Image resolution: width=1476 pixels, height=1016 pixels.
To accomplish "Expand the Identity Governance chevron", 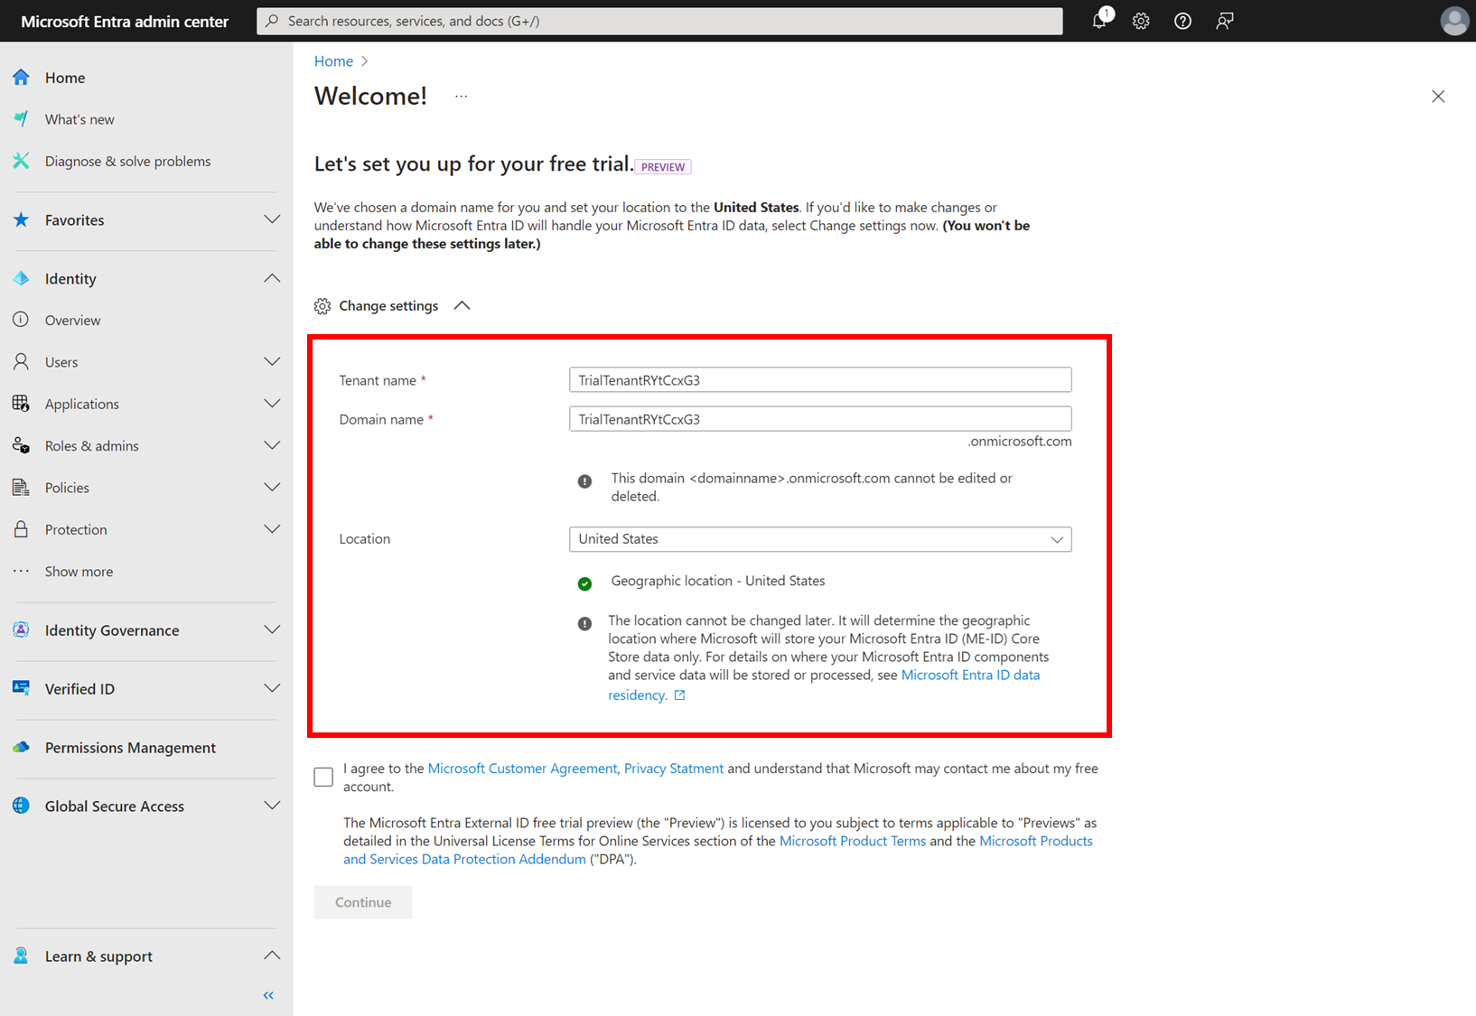I will 272,629.
